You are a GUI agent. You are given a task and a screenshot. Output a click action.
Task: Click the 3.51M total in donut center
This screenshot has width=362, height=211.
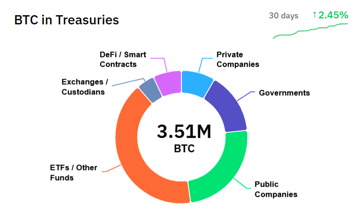pyautogui.click(x=184, y=132)
